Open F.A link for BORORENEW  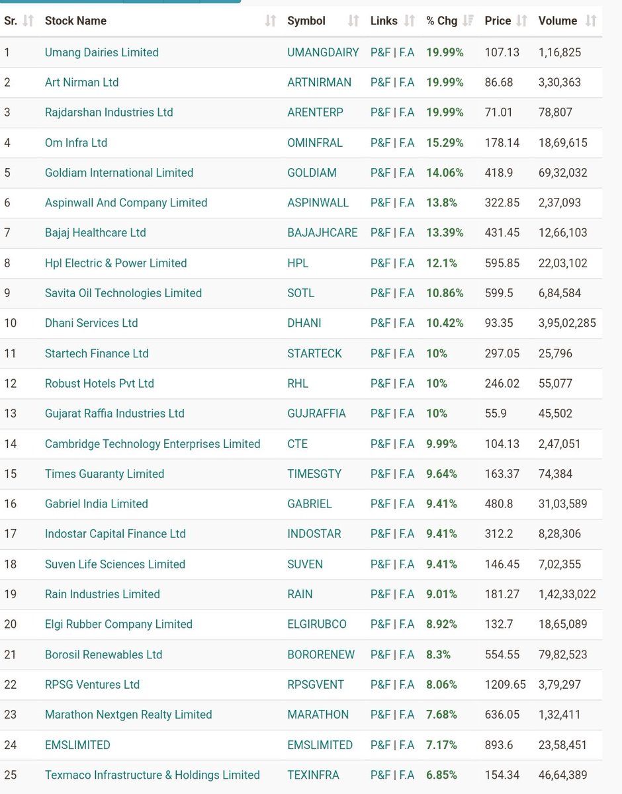(407, 654)
